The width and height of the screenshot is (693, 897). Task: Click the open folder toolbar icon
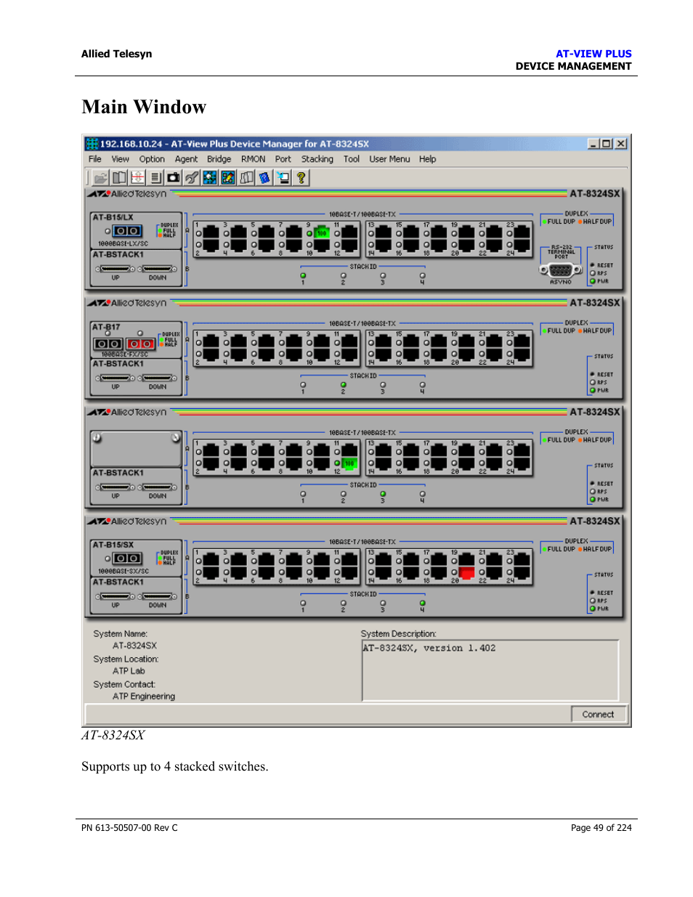coord(101,177)
